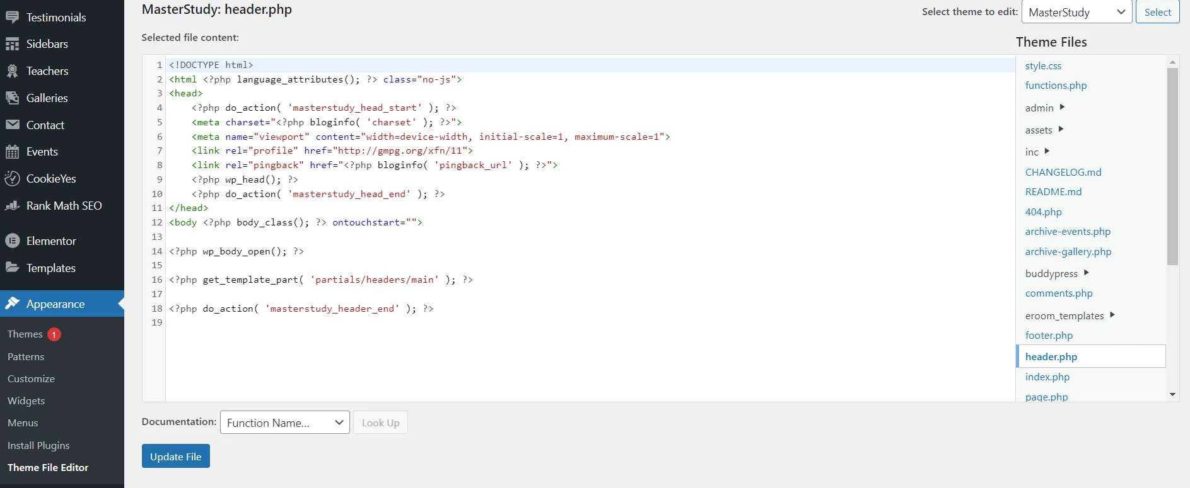This screenshot has width=1190, height=488.
Task: Open style.css theme file
Action: (1043, 65)
